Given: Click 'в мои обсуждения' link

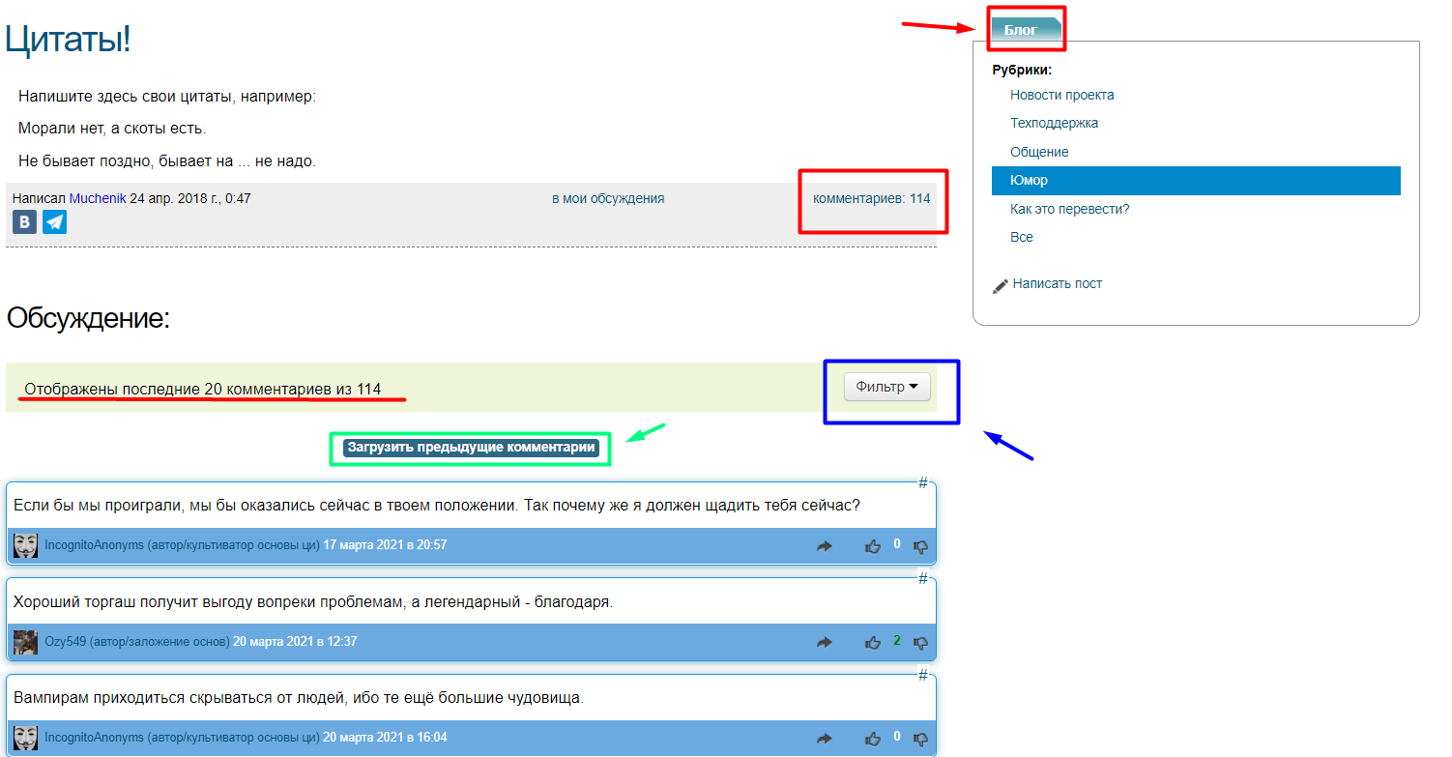Looking at the screenshot, I should pyautogui.click(x=607, y=198).
